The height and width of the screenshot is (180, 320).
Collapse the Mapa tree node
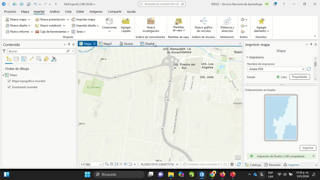point(3,75)
